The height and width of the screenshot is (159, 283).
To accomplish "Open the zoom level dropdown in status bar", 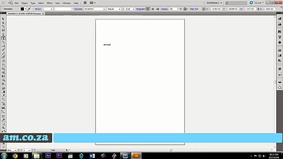I will tap(15, 150).
